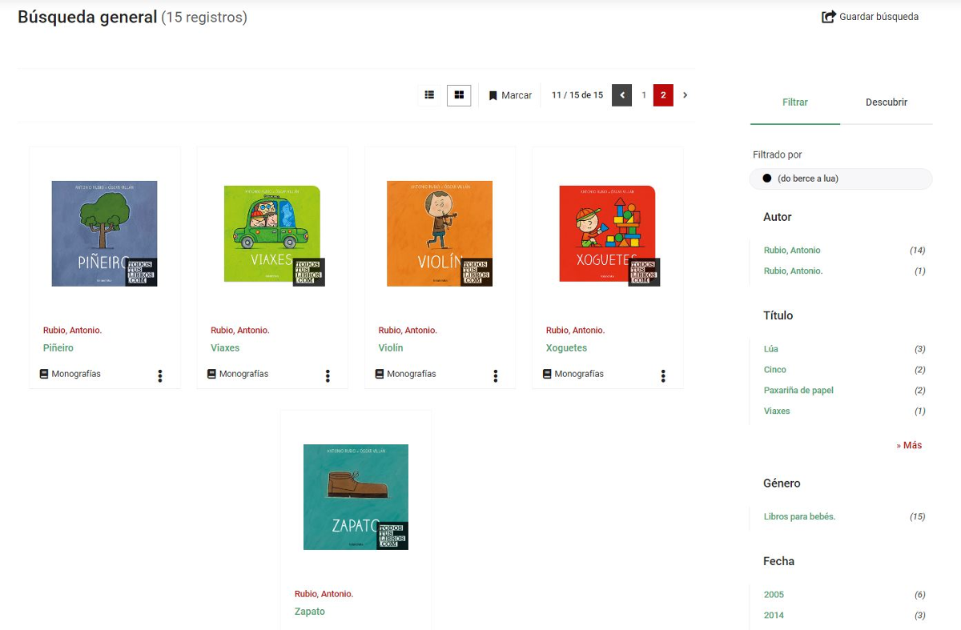This screenshot has height=630, width=961.
Task: Filter by title Lúa
Action: pyautogui.click(x=771, y=349)
